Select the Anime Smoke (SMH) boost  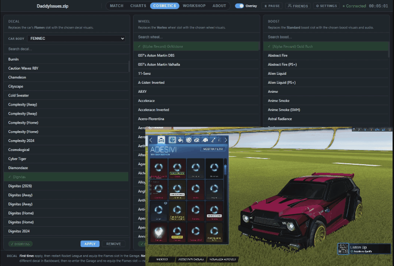point(326,110)
